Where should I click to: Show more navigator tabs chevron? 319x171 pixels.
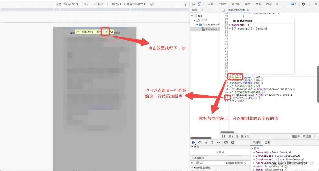point(203,10)
